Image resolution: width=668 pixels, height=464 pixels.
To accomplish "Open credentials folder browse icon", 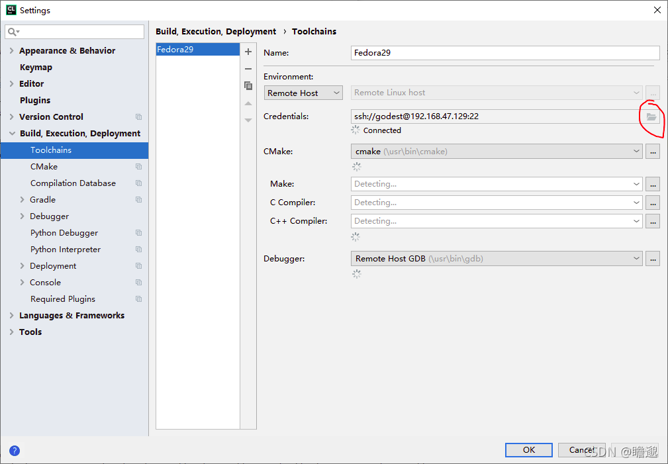I will pos(651,116).
